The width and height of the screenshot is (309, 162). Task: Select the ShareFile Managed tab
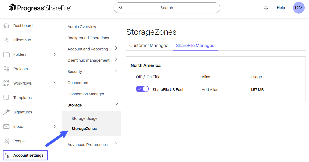click(195, 45)
